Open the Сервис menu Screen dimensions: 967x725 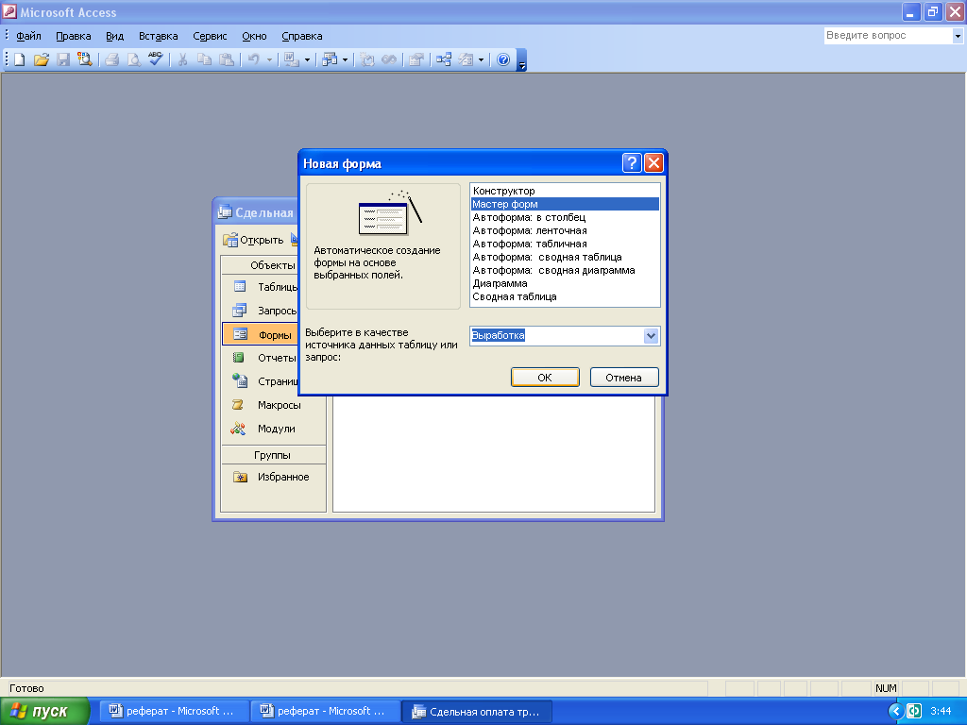pyautogui.click(x=210, y=36)
